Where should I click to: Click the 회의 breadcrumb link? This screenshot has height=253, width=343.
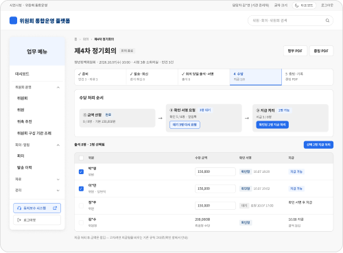tap(86, 39)
